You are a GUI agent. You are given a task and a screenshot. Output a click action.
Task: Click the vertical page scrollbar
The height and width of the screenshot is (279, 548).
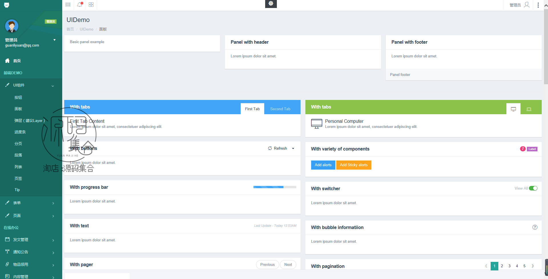pos(546,47)
